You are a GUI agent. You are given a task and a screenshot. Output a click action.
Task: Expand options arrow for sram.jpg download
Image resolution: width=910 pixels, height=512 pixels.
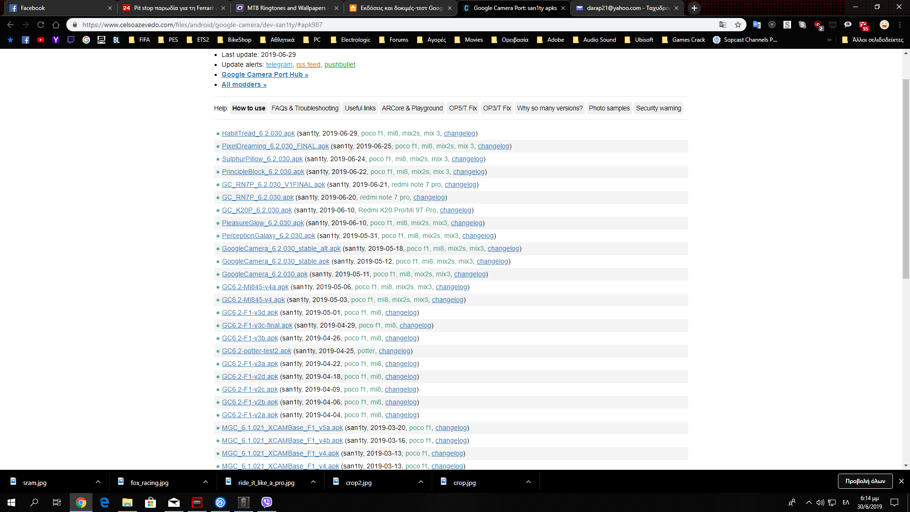[x=98, y=482]
